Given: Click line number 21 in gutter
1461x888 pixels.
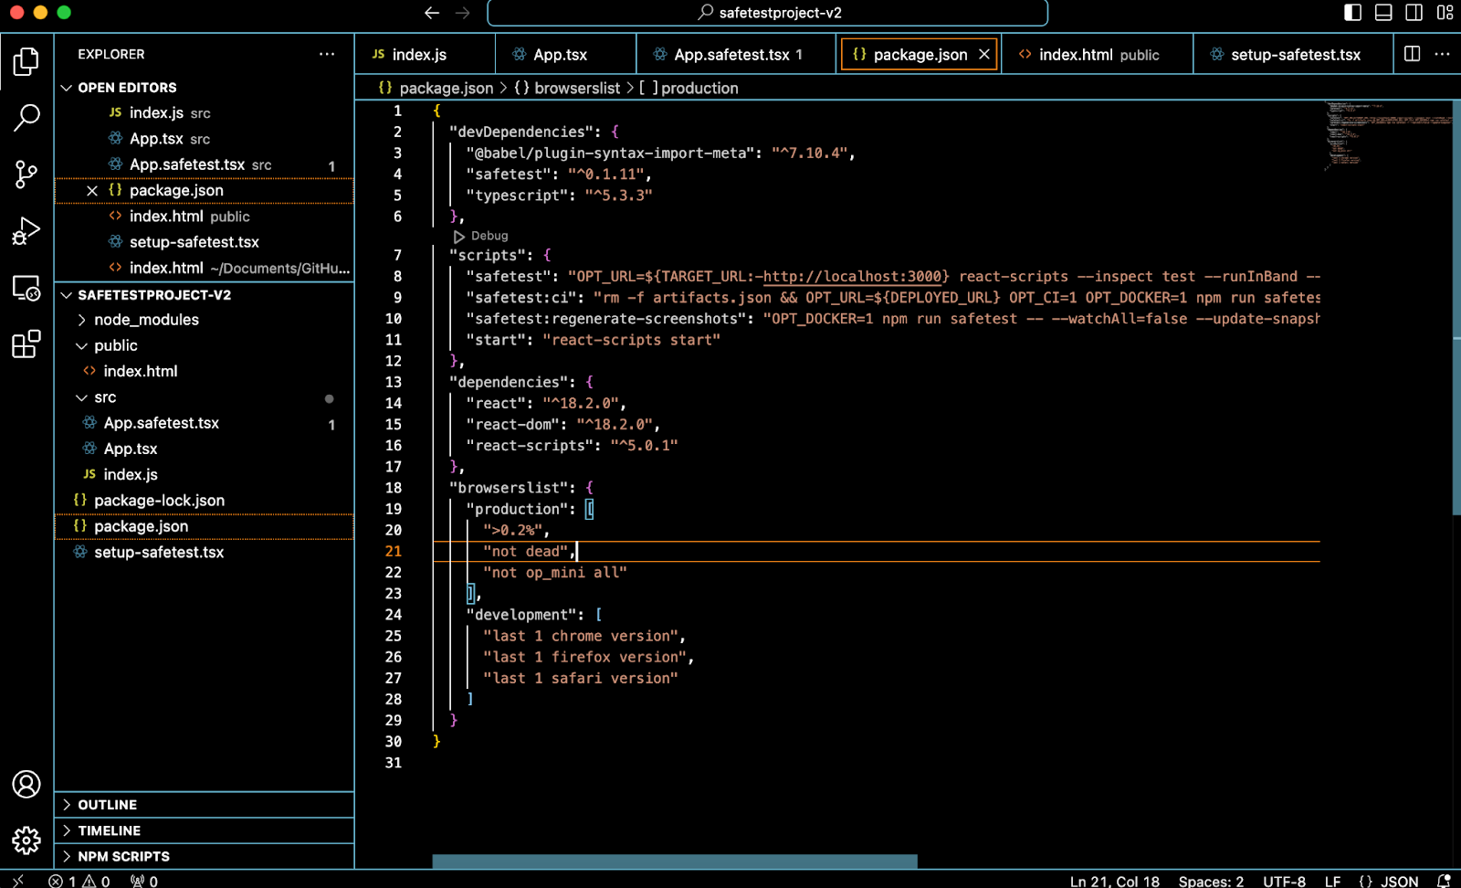Looking at the screenshot, I should 393,551.
